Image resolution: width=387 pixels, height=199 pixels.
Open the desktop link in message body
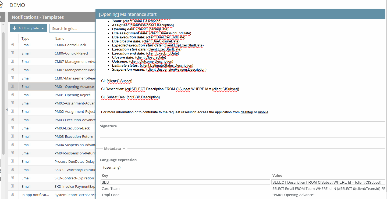pyautogui.click(x=247, y=112)
